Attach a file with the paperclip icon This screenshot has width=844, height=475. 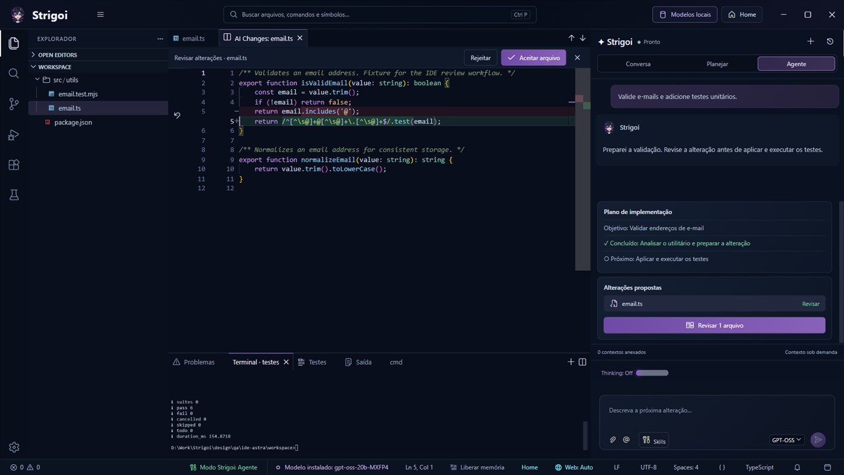pos(613,440)
